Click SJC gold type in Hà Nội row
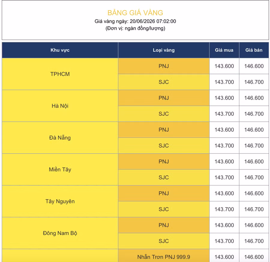Viewport: 270px width, 262px height. click(x=163, y=114)
